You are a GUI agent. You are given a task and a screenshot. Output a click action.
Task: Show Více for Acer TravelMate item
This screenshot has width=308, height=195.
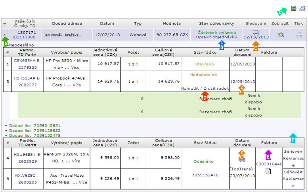pos(83,182)
